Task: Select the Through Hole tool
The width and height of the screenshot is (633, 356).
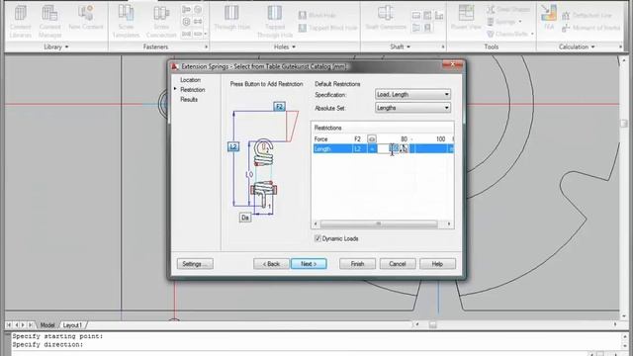Action: coord(231,18)
